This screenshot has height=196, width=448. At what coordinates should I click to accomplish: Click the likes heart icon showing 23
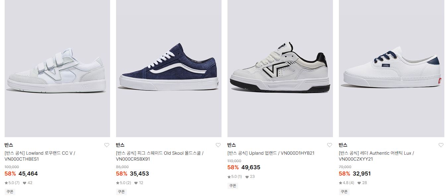coord(247,177)
